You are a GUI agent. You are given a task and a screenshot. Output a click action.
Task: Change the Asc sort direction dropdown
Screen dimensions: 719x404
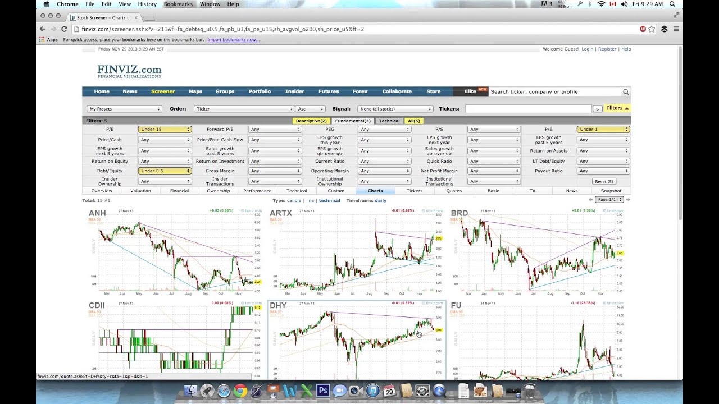pyautogui.click(x=311, y=109)
